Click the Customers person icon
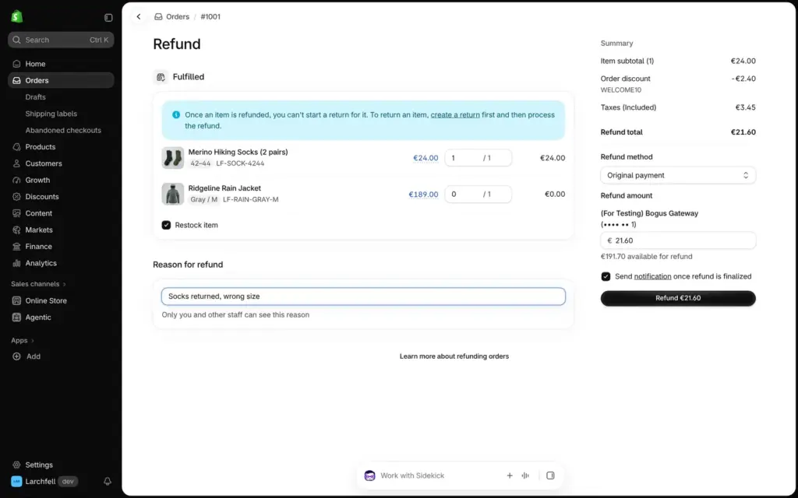 pos(17,163)
